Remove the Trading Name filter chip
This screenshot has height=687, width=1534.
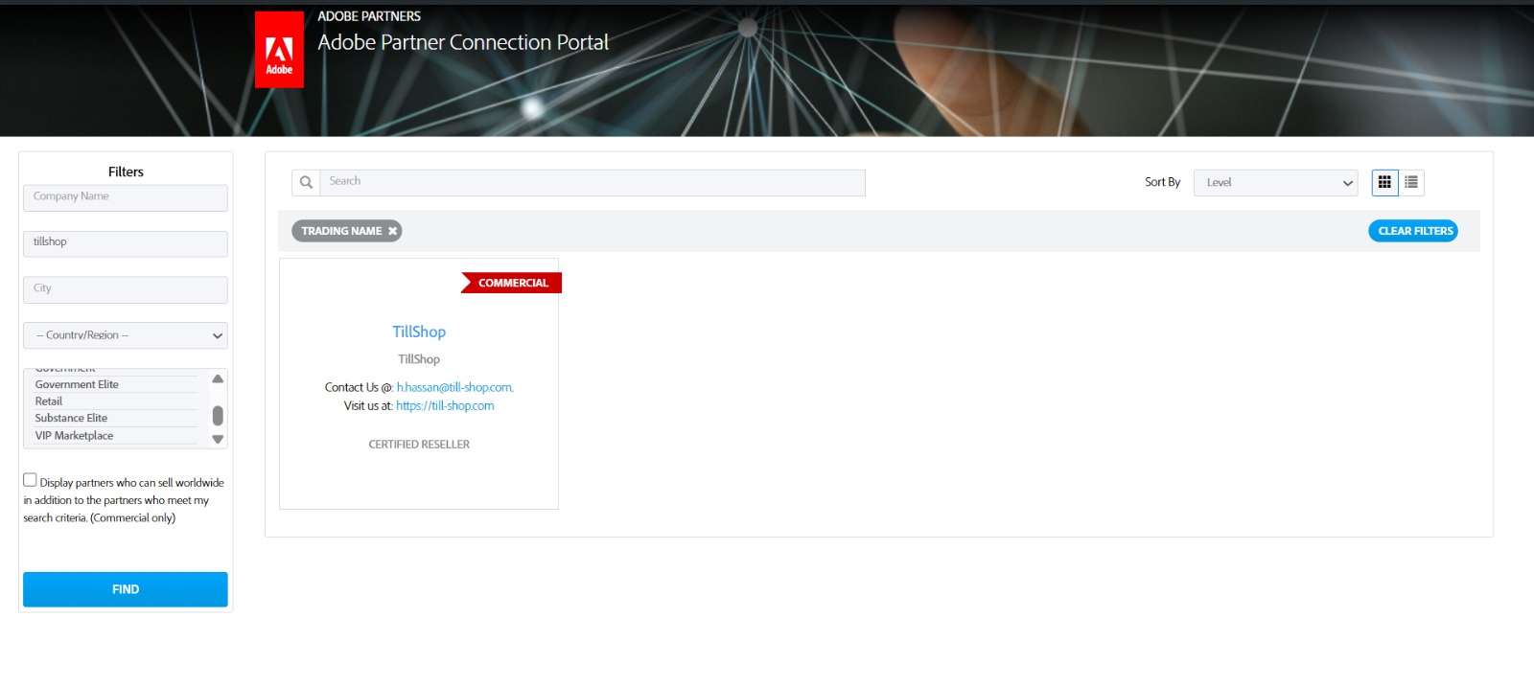(392, 231)
